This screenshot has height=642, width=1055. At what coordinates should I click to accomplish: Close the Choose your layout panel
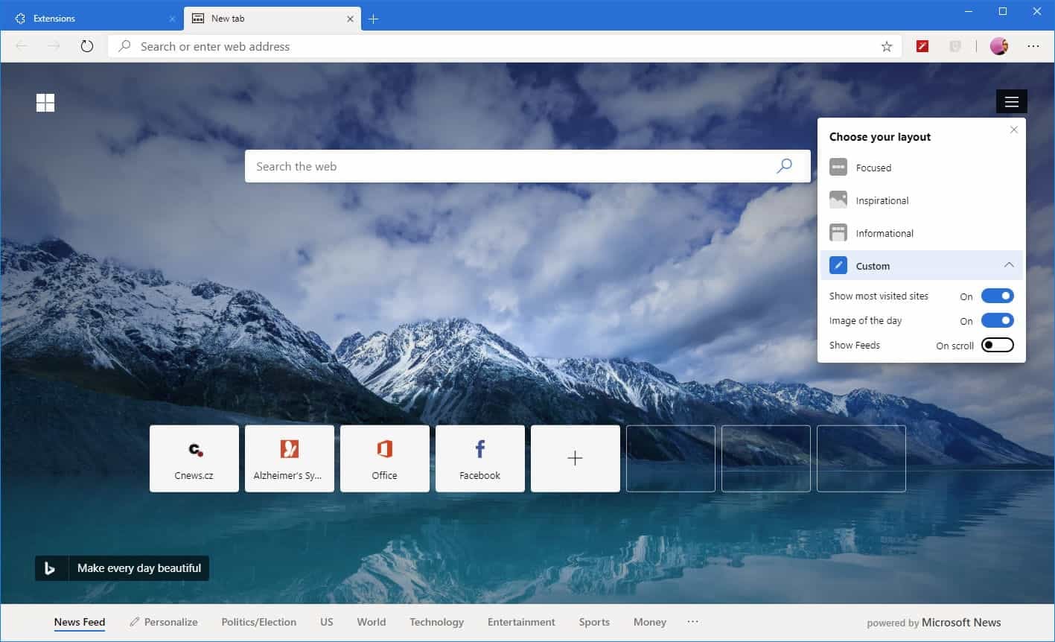(1013, 130)
